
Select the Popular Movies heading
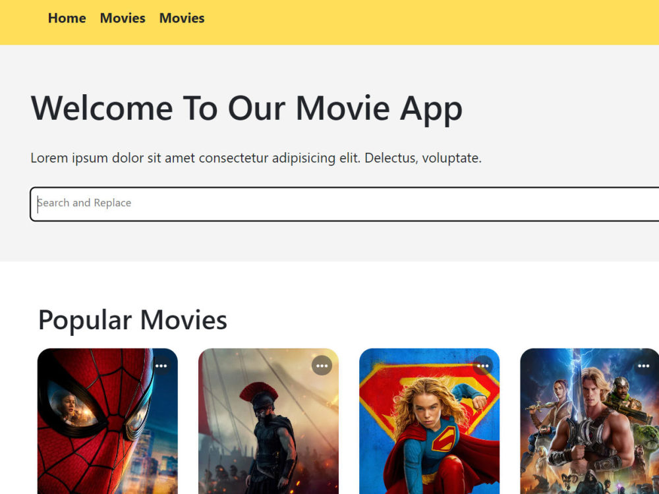tap(132, 320)
